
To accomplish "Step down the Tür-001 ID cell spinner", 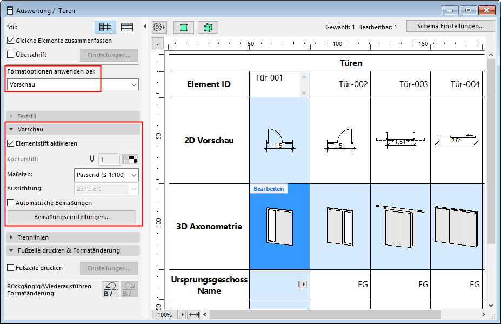I will 304,92.
